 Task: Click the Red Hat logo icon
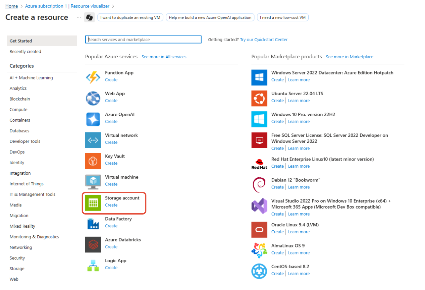[259, 164]
